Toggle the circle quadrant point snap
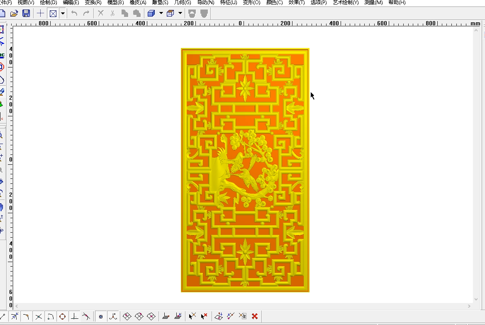This screenshot has height=325, width=485. coord(62,316)
